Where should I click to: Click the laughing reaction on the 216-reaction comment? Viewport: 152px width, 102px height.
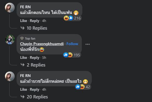(x=66, y=18)
